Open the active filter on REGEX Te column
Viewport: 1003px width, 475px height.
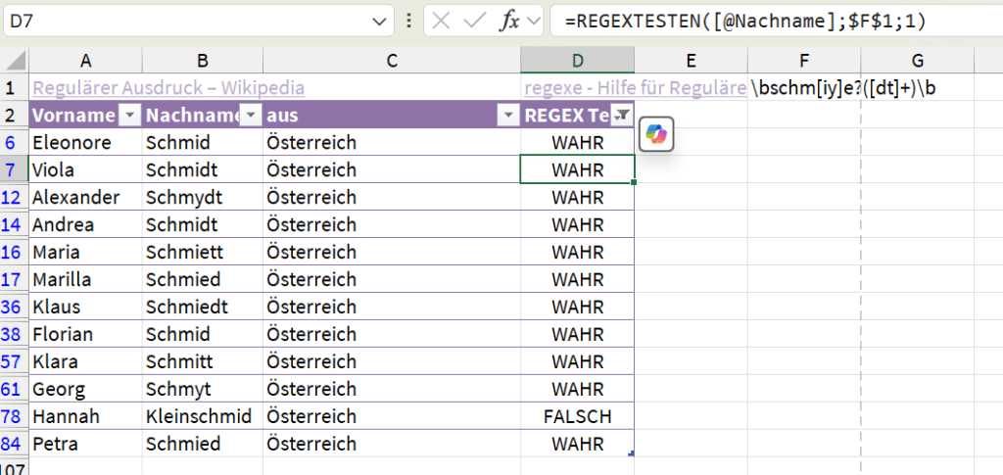pyautogui.click(x=623, y=116)
